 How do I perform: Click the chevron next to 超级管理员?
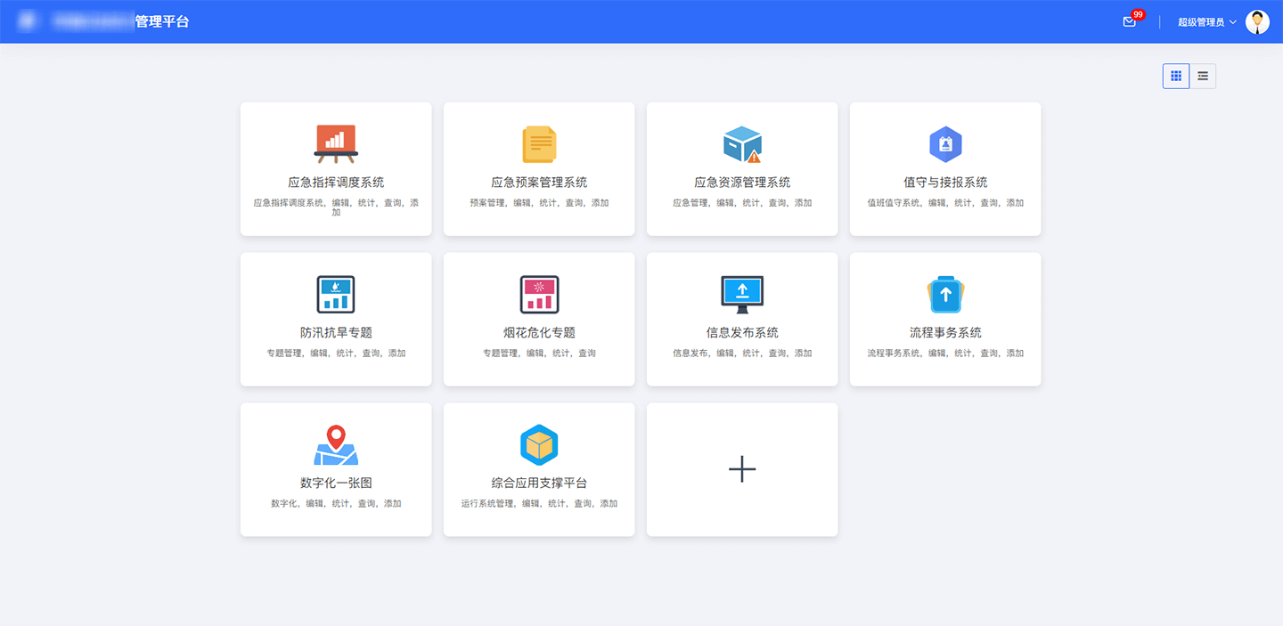(x=1233, y=22)
